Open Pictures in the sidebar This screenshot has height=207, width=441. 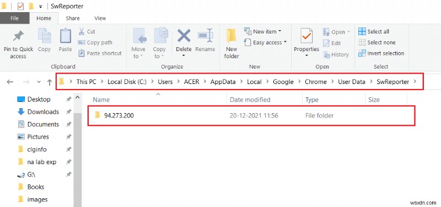point(33,137)
